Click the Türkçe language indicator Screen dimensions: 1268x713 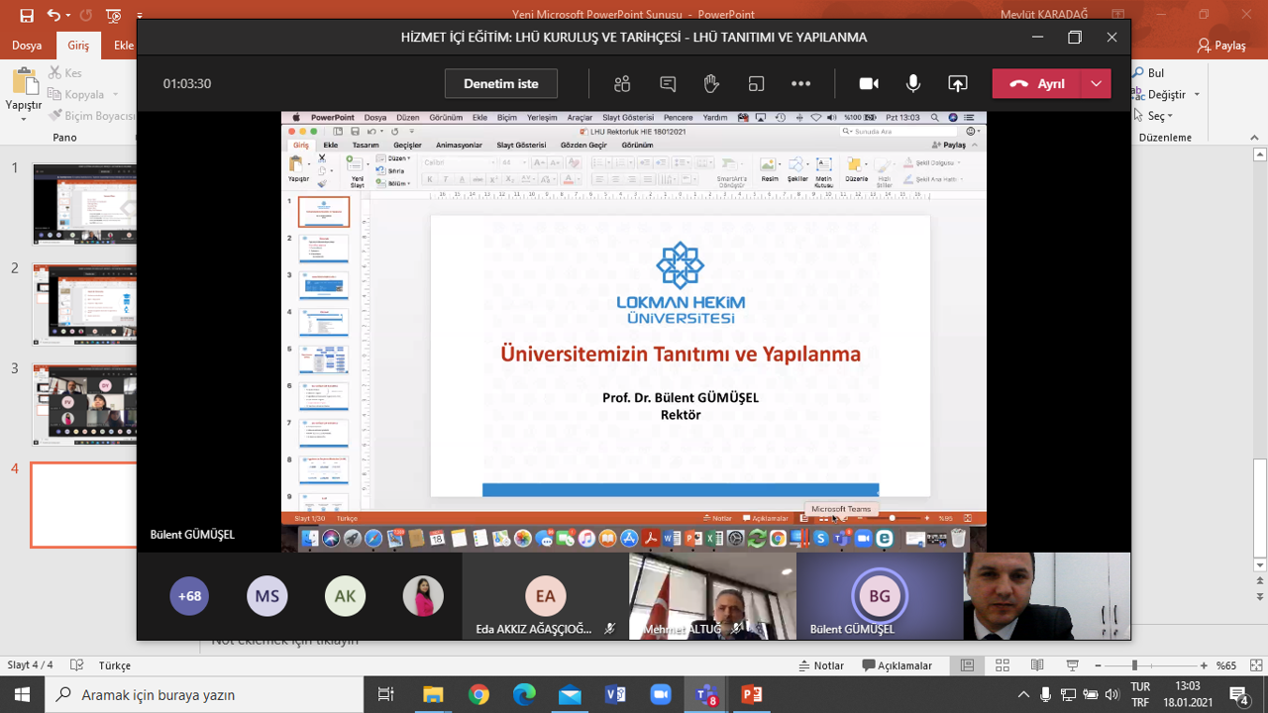(115, 665)
